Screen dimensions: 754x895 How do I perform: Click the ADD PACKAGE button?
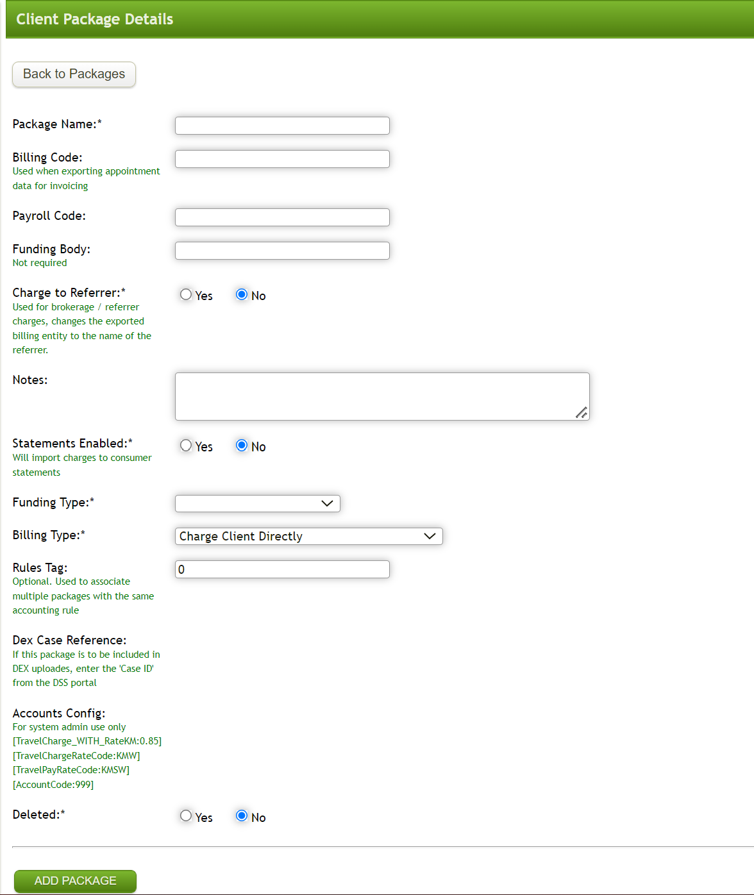point(74,881)
